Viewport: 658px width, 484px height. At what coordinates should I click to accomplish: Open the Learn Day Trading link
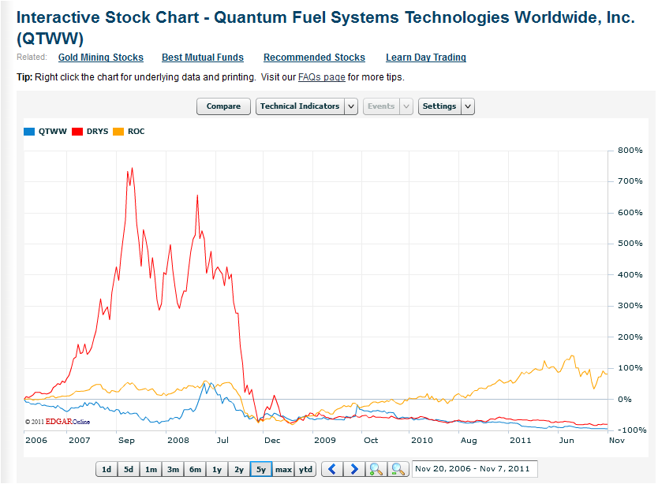(426, 58)
